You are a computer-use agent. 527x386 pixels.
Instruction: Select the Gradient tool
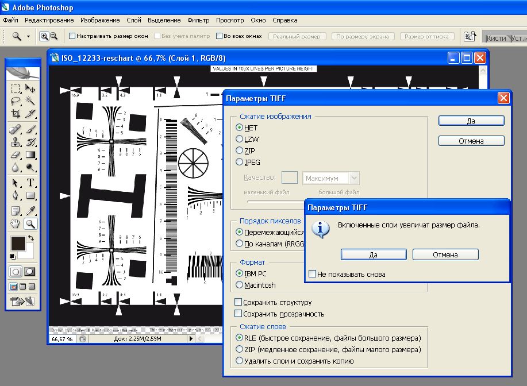pos(30,155)
